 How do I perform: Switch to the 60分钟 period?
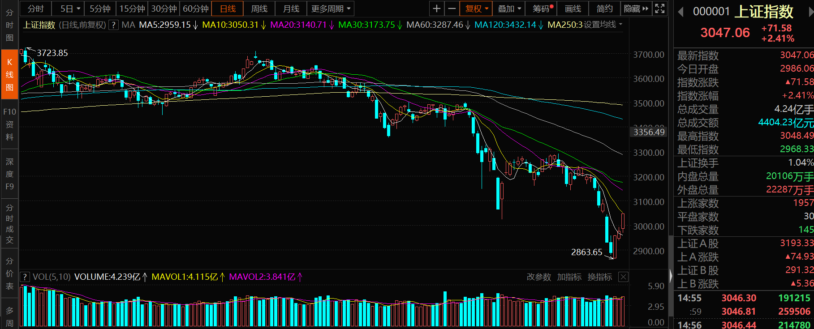(x=196, y=9)
